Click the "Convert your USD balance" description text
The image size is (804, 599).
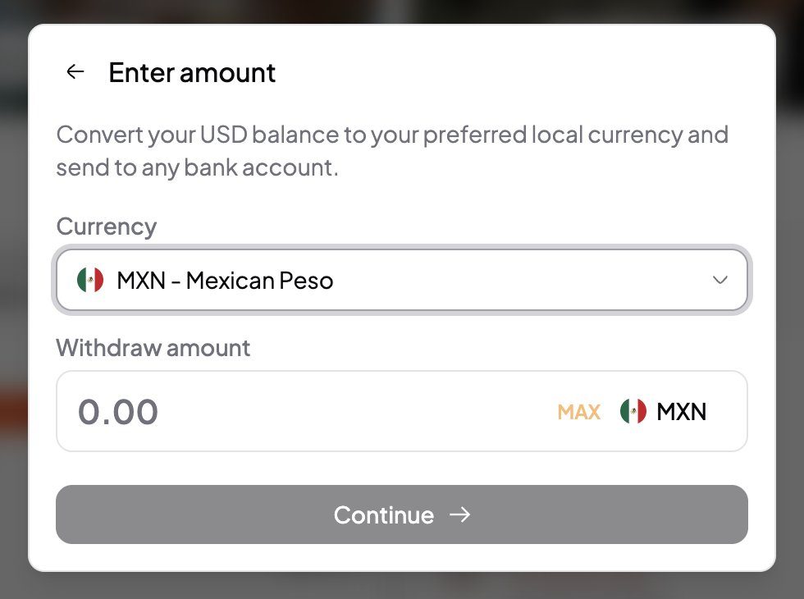click(392, 151)
